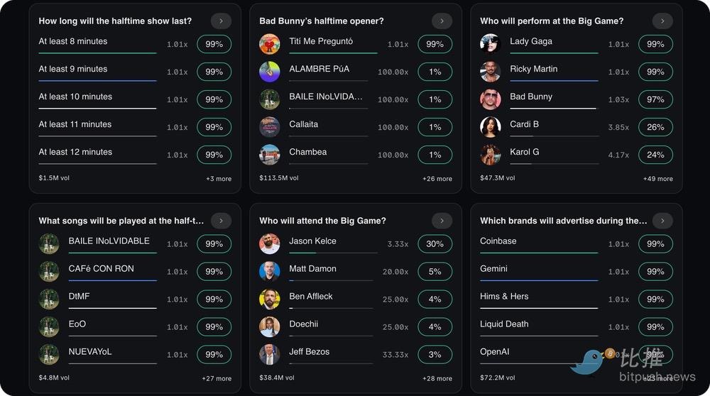The image size is (710, 396).
Task: Open the 'Who will perform at the Big Game?' title
Action: [x=552, y=21]
